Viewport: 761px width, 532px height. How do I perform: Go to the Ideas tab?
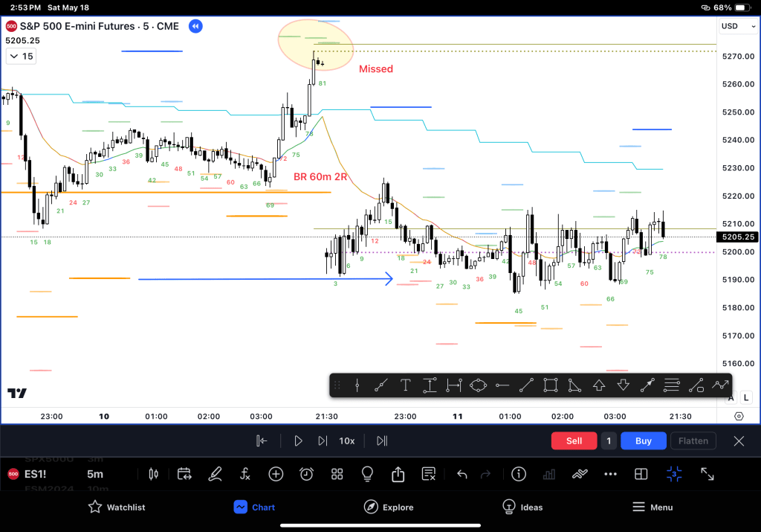[522, 507]
